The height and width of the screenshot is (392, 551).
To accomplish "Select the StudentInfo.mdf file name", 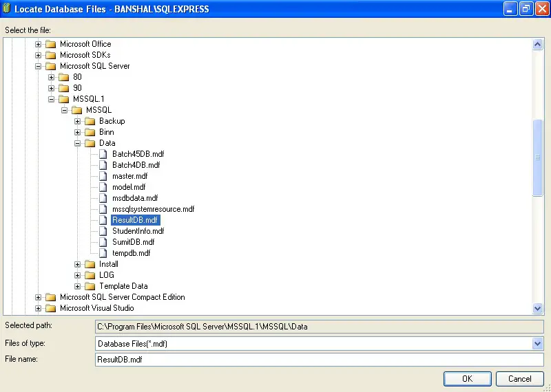I will coord(138,231).
